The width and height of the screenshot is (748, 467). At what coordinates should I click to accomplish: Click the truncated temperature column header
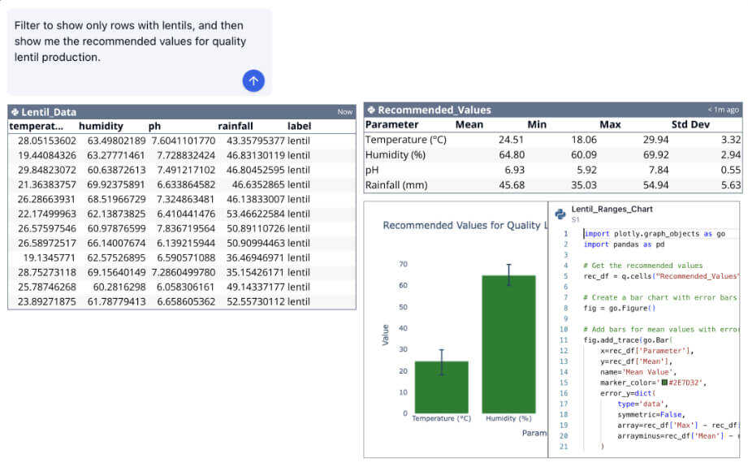coord(36,126)
